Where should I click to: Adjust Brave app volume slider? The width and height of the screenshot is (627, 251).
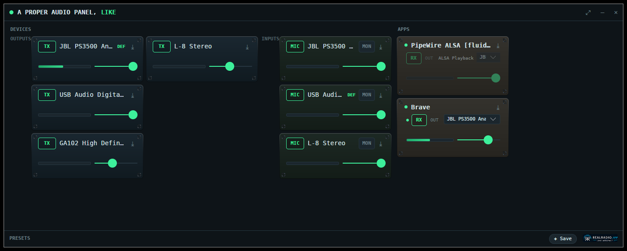coord(479,140)
